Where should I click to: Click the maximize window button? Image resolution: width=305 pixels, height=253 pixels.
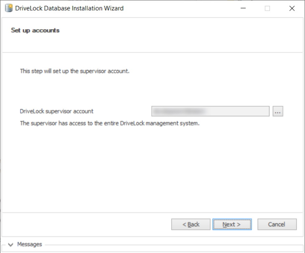click(x=267, y=8)
